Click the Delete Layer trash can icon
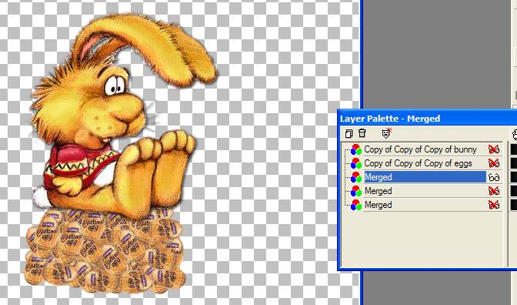Screen dimensions: 517x305 tap(362, 132)
